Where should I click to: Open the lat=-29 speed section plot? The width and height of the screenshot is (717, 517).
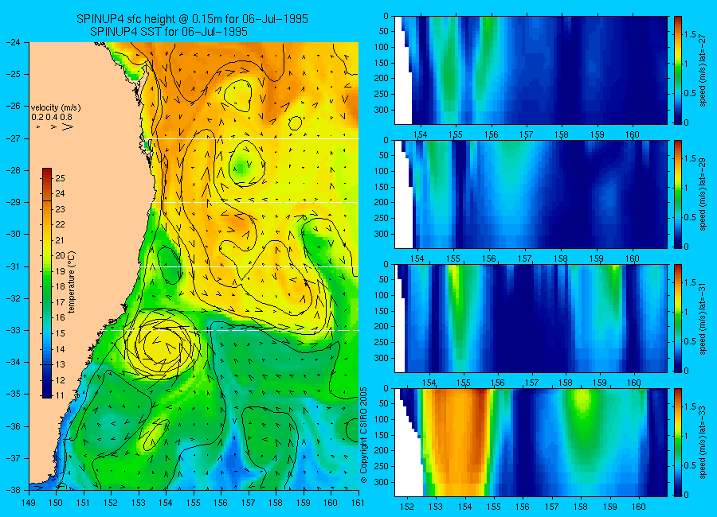click(531, 194)
